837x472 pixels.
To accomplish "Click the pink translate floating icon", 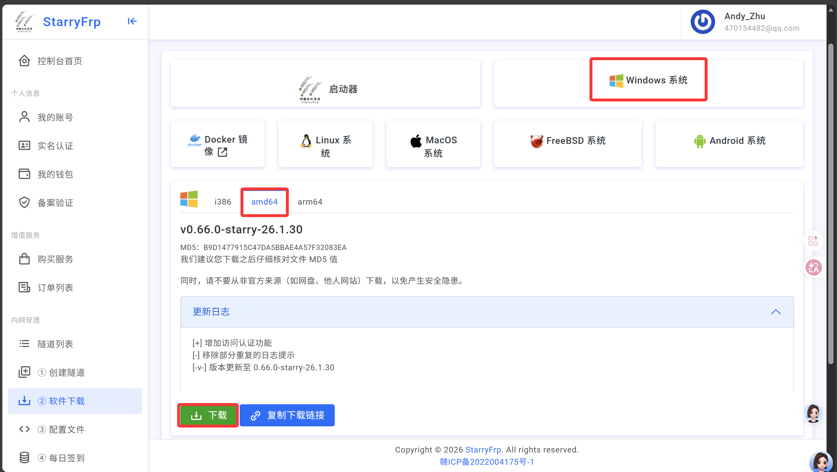I will 813,267.
